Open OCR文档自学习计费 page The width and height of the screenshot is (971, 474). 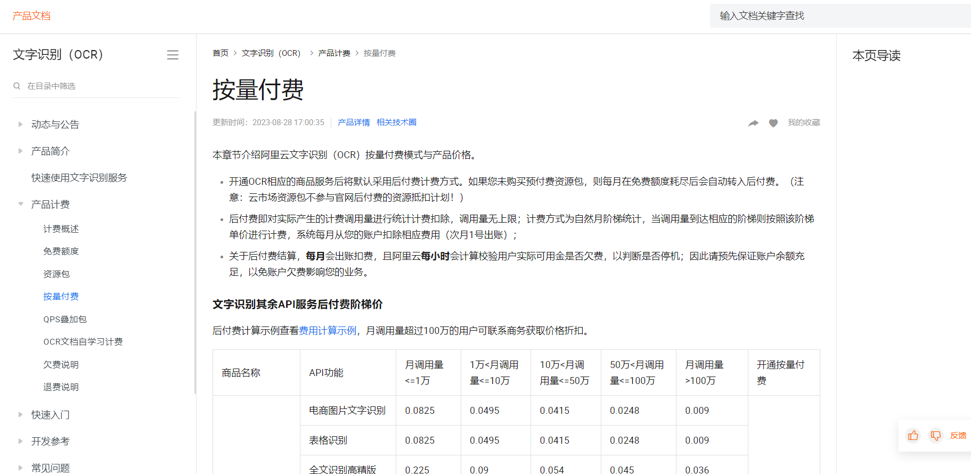(83, 342)
